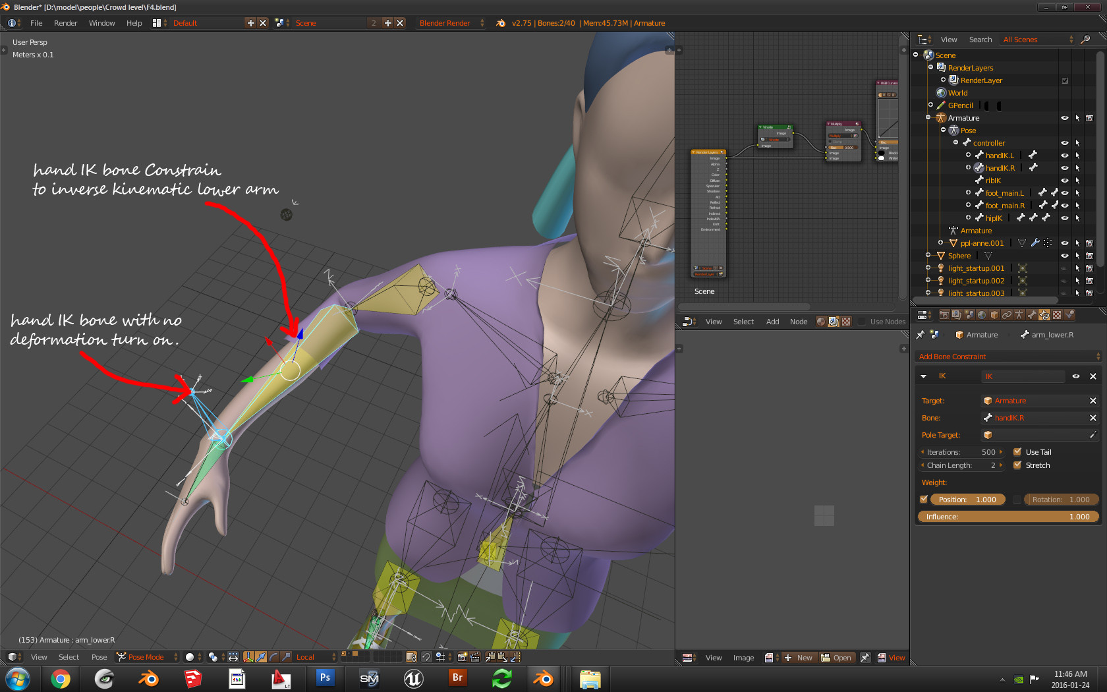Screen dimensions: 1107x692
Task: Open the Node menu in the node editor
Action: (x=799, y=322)
